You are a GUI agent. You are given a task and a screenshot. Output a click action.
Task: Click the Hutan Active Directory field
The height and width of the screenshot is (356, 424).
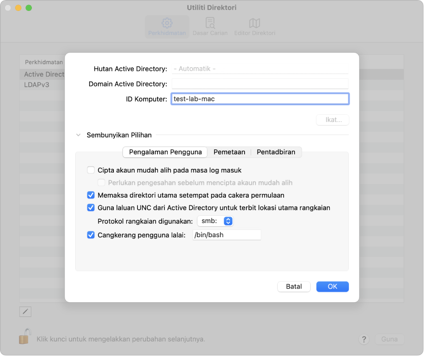(x=260, y=69)
